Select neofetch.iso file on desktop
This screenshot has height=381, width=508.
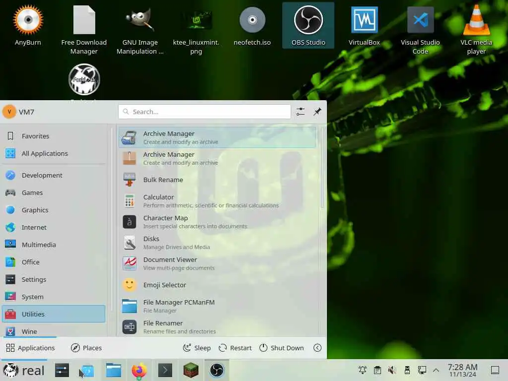point(252,25)
